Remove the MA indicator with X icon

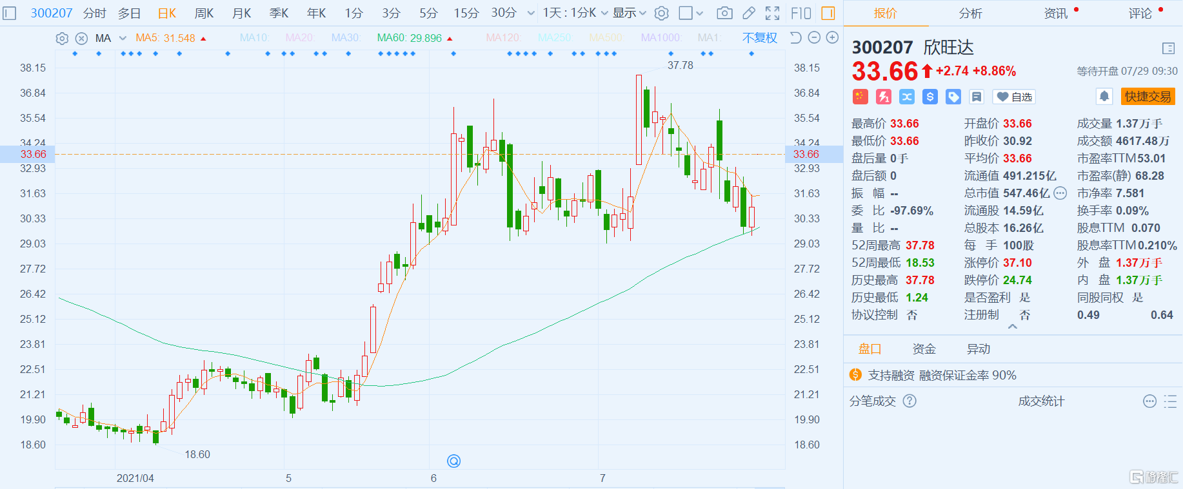(81, 38)
